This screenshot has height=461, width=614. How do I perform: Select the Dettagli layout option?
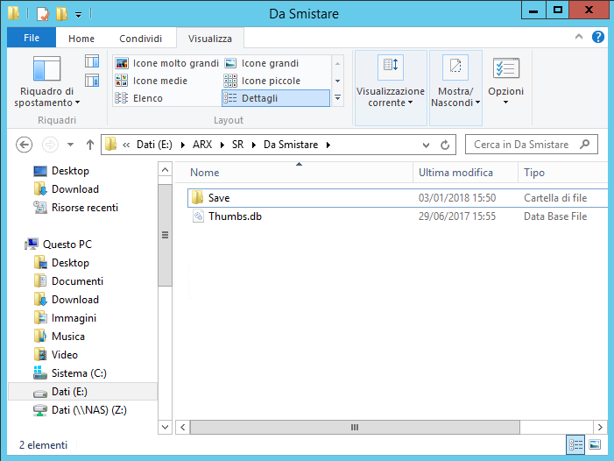[276, 98]
